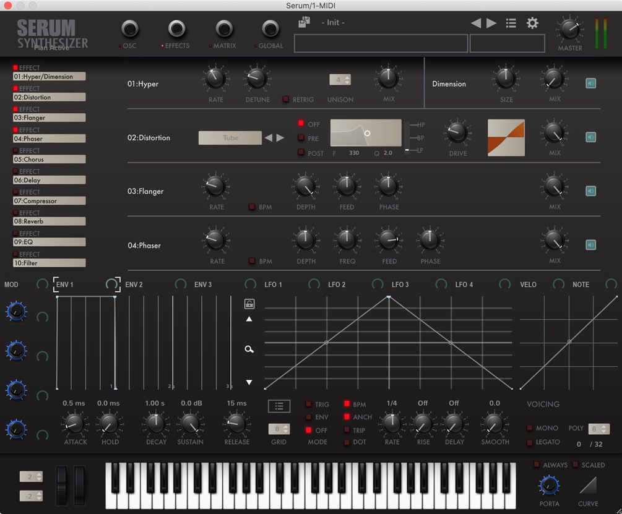Switch to the MATRIX tab

click(x=224, y=28)
